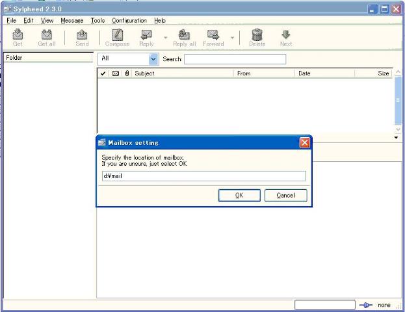Click the Delete trash can icon
This screenshot has height=312, width=405.
257,35
